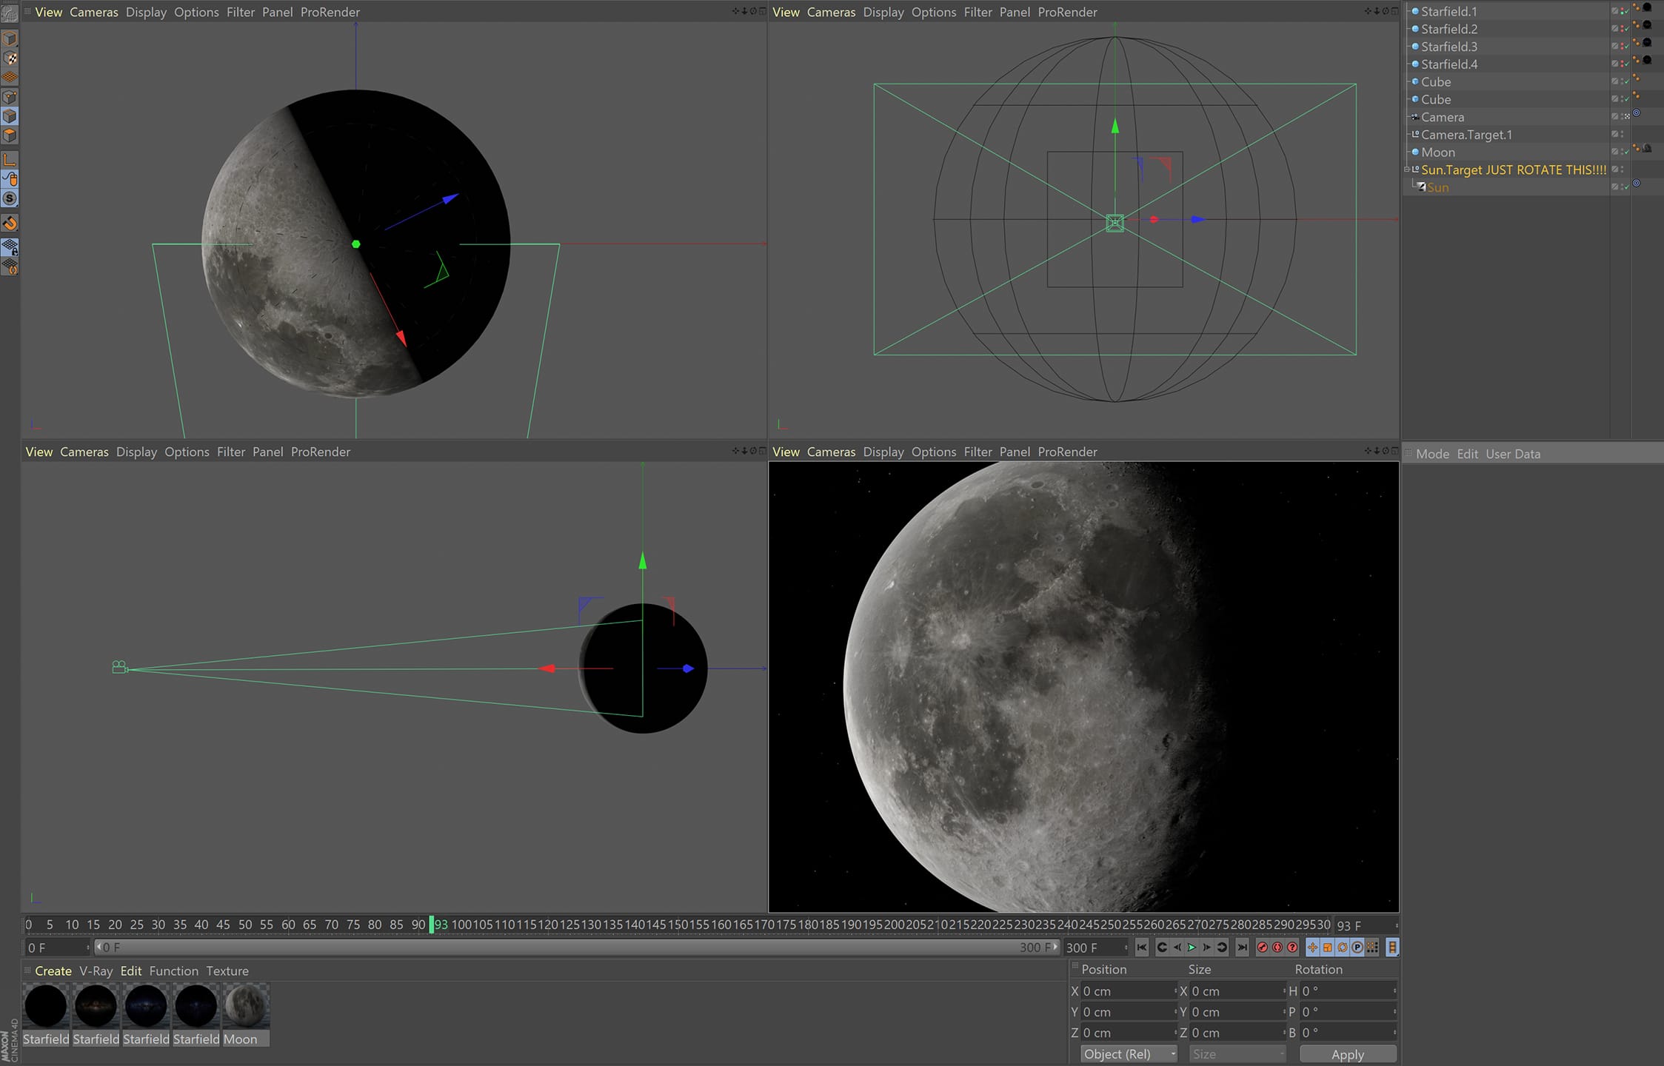Open Mode menu in attributes panel
Viewport: 1664px width, 1066px height.
point(1431,454)
